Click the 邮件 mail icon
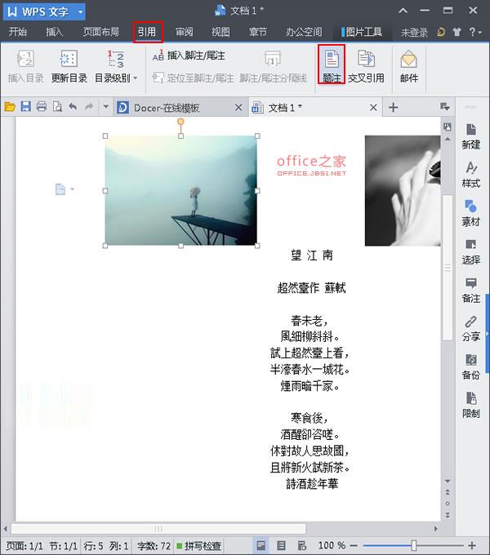Screen dimensions: 490x555 click(x=409, y=65)
